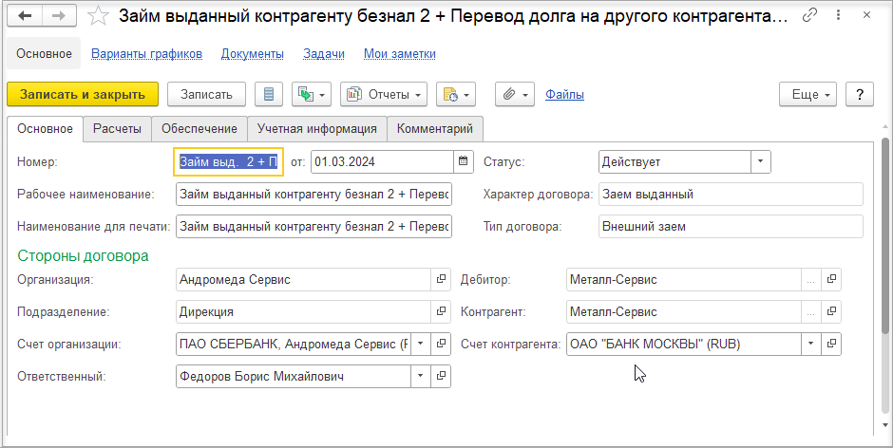Open the Ответственный dropdown list
893x448 pixels.
click(420, 376)
